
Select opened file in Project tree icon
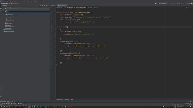coord(40,5)
